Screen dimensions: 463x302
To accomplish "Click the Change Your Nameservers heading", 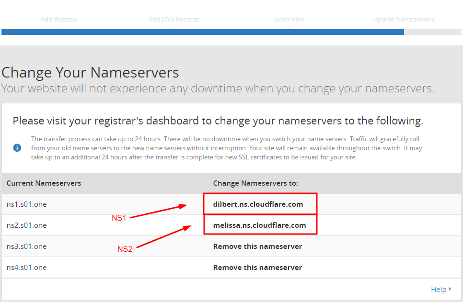I will [90, 73].
